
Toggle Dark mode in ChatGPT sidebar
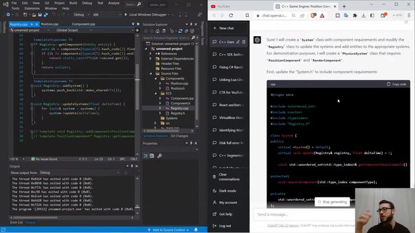click(x=229, y=191)
